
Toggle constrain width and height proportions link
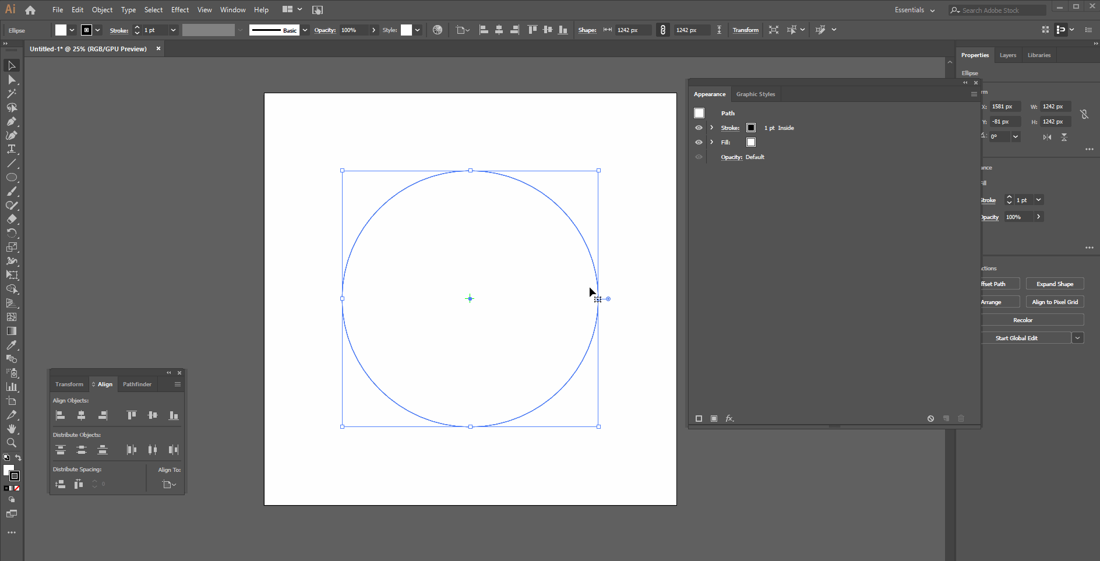(663, 30)
